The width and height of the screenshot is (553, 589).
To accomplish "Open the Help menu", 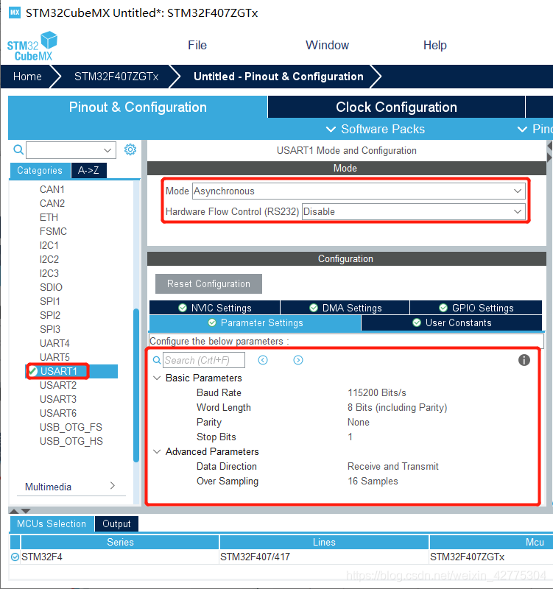I will tap(435, 45).
